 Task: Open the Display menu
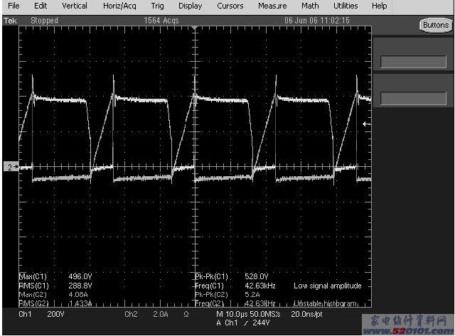pos(190,6)
